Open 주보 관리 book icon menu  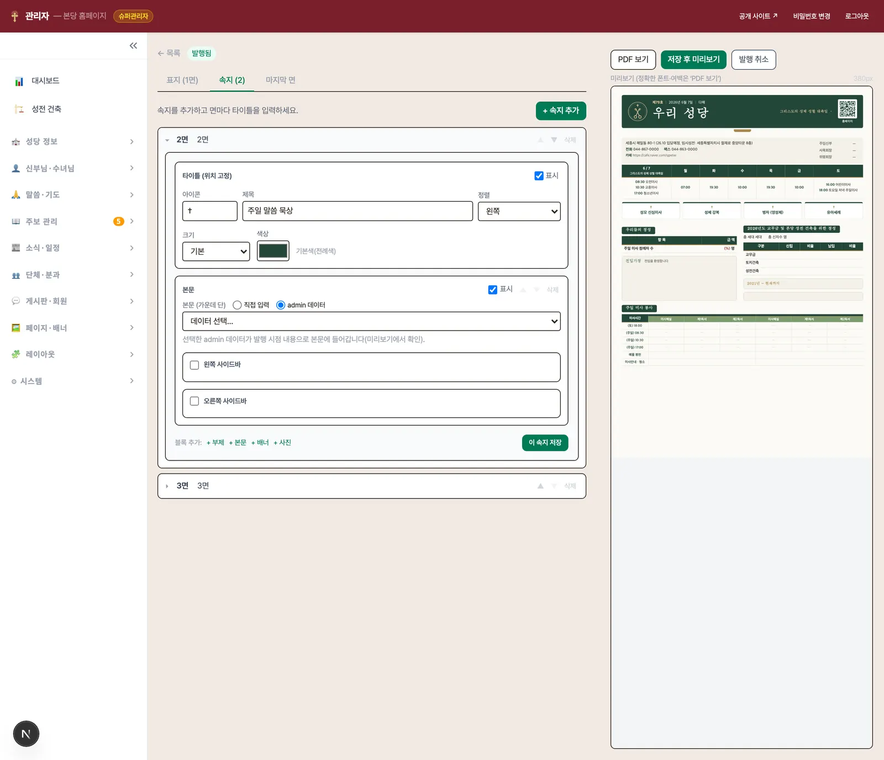[x=16, y=221]
